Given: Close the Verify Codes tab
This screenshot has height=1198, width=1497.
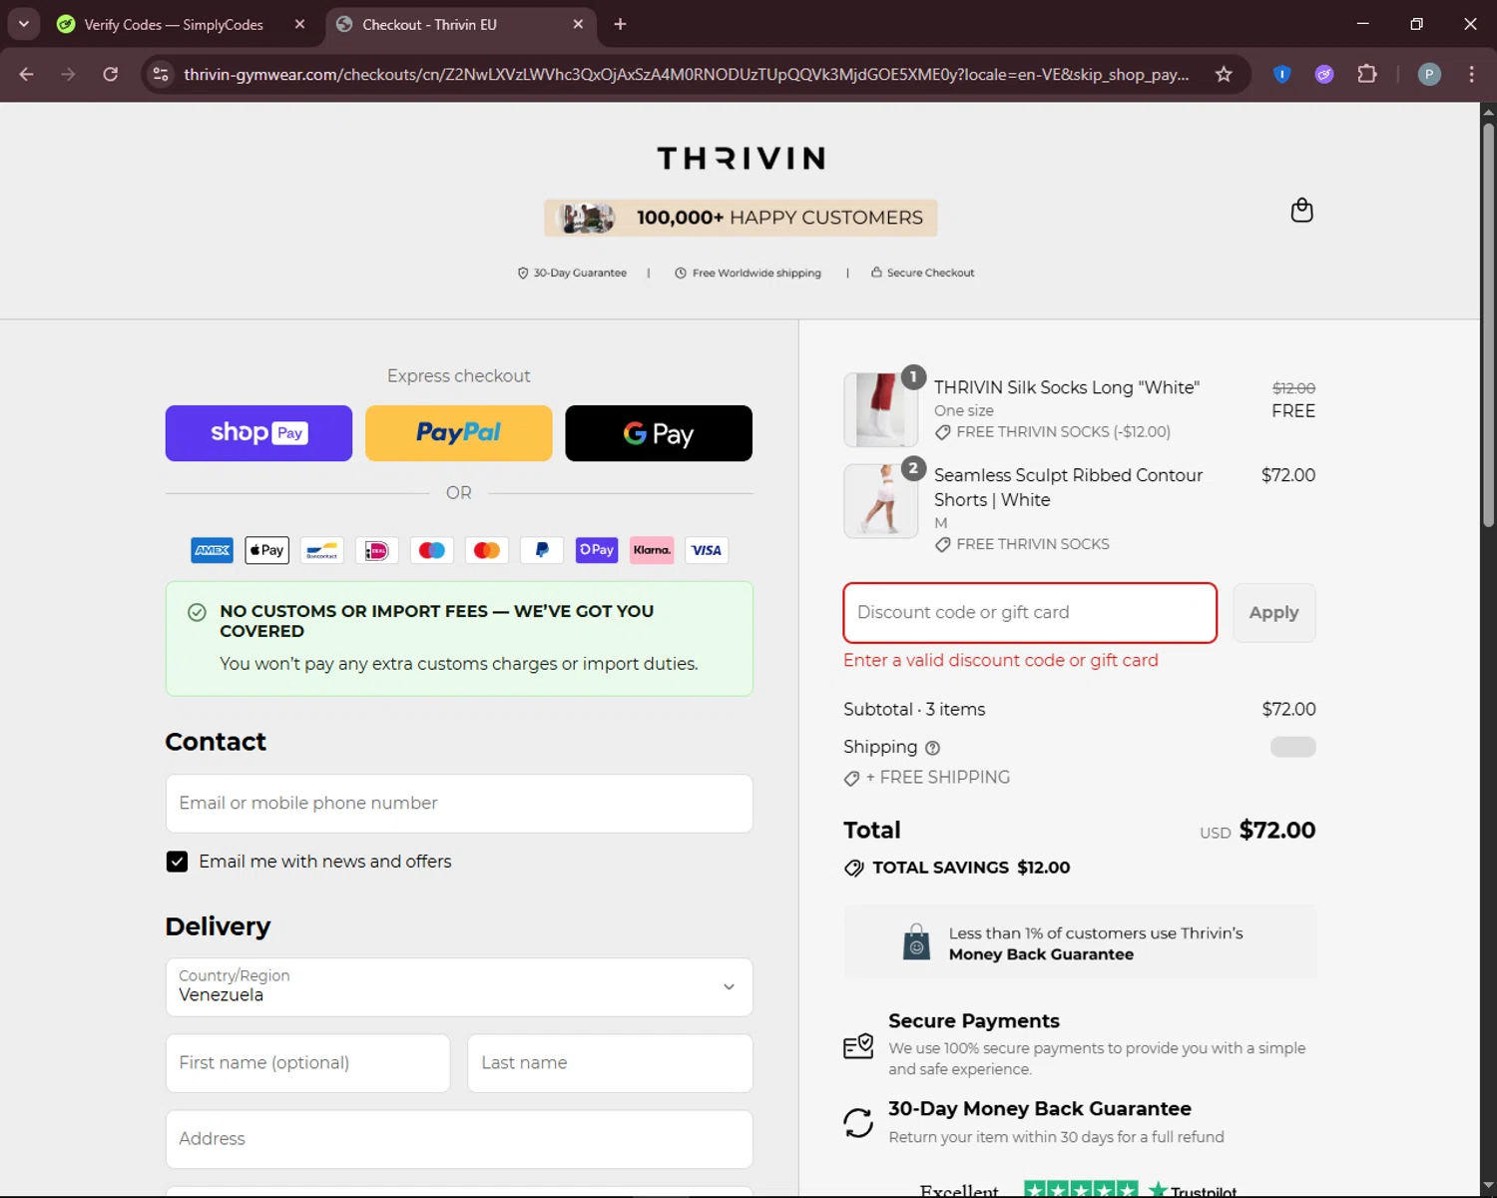Looking at the screenshot, I should pyautogui.click(x=299, y=24).
